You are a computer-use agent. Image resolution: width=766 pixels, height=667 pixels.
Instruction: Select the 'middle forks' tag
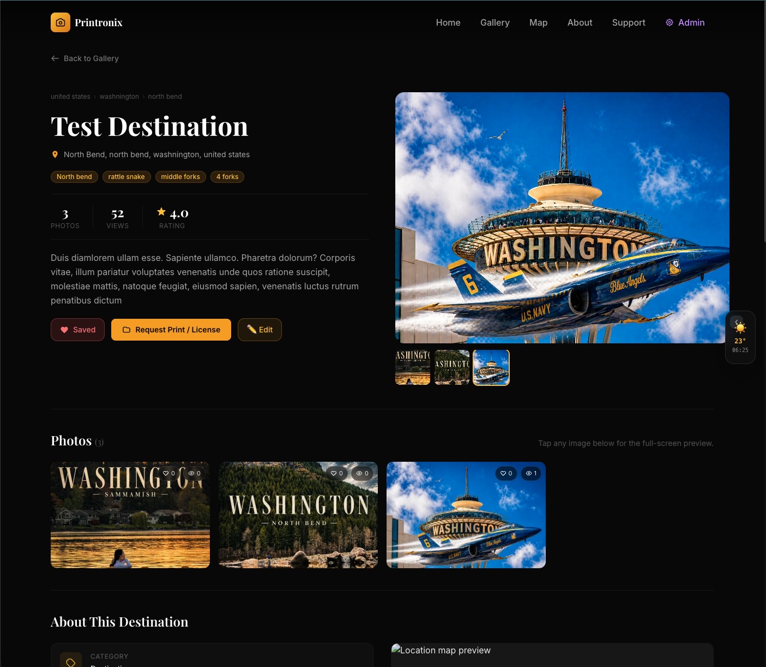(180, 177)
